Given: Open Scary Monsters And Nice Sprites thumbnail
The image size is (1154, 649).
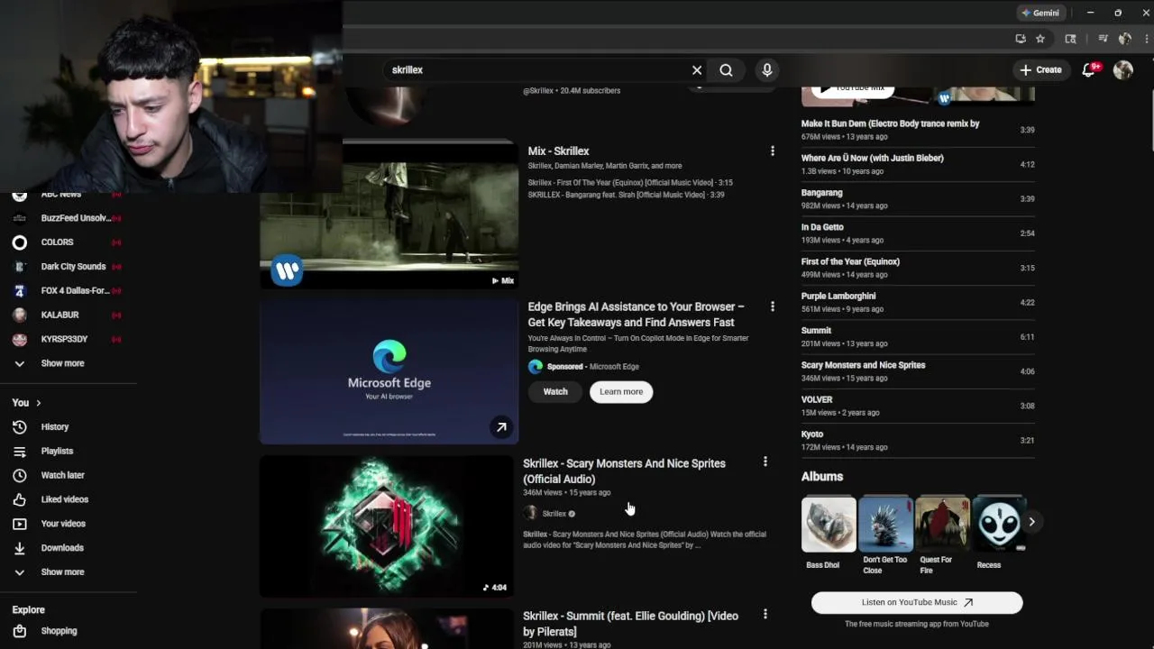Looking at the screenshot, I should 386,526.
